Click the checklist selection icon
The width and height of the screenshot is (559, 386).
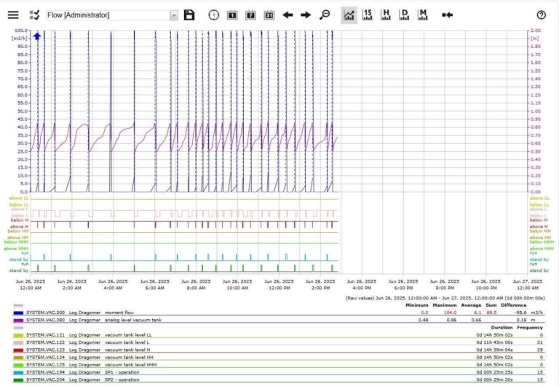tap(33, 15)
